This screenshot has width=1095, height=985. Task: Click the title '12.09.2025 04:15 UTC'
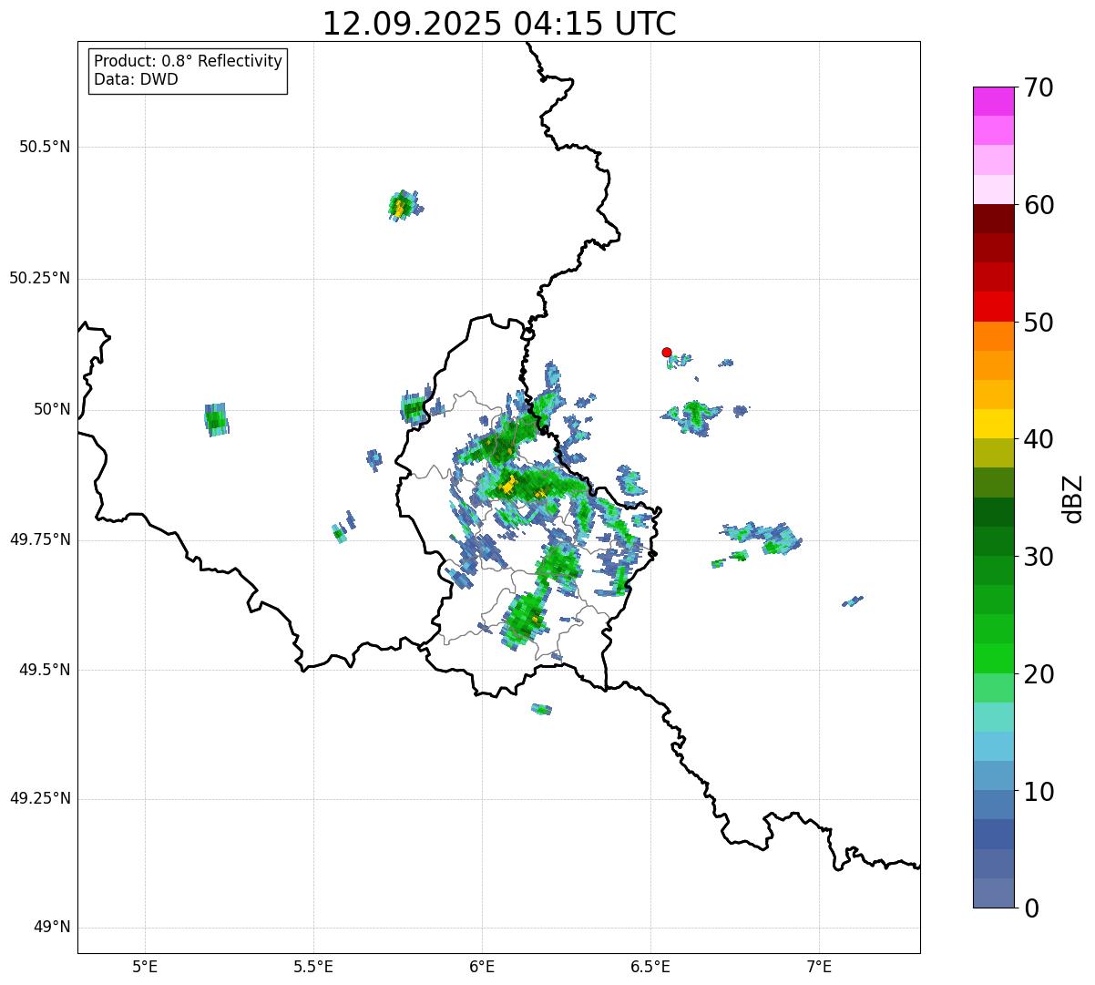click(499, 24)
